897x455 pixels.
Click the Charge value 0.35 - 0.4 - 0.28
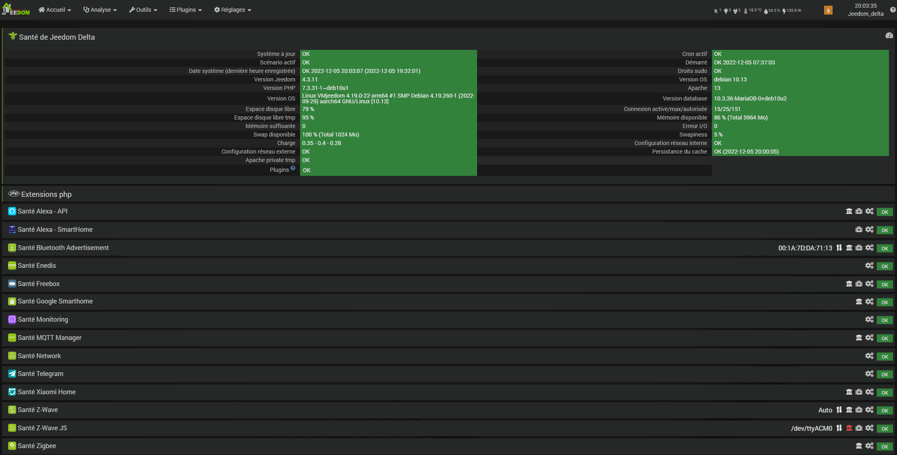(322, 143)
